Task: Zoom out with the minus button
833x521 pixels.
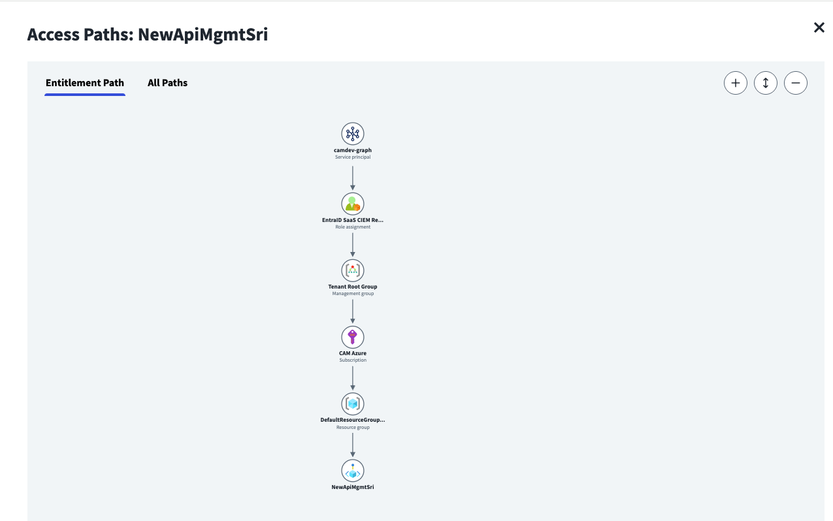Action: coord(795,83)
